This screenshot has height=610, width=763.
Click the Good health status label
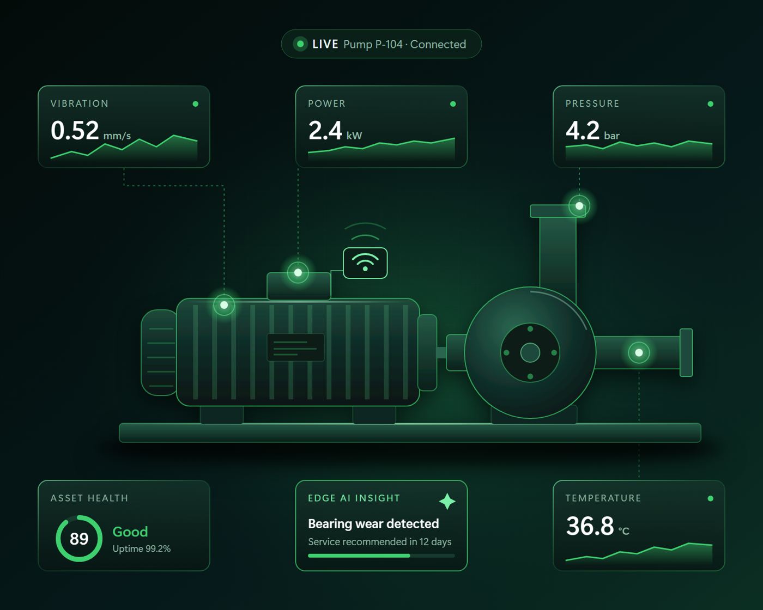(130, 532)
